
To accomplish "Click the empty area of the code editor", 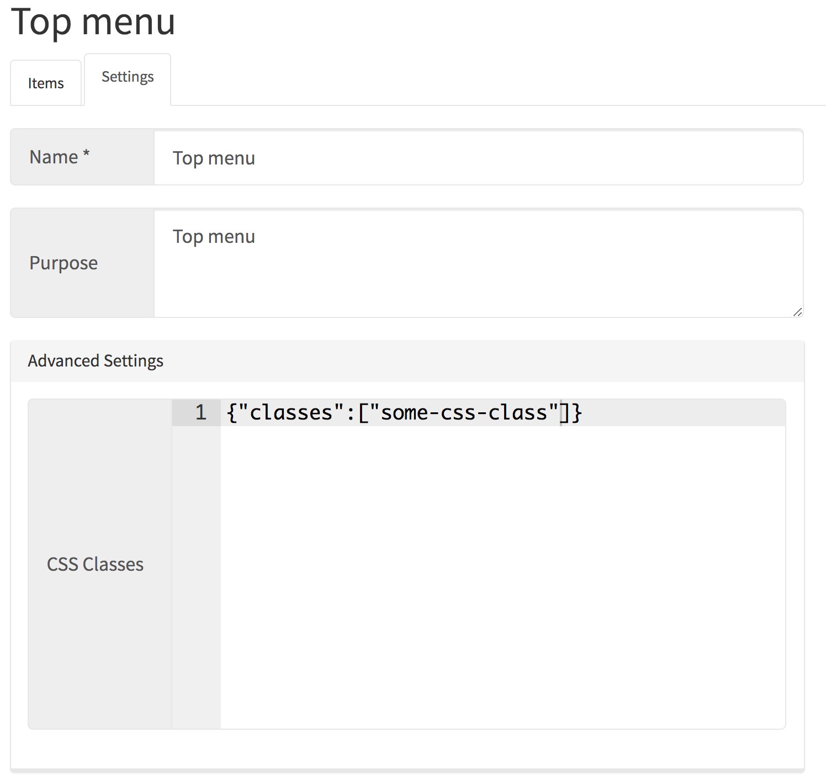I will pos(497,580).
